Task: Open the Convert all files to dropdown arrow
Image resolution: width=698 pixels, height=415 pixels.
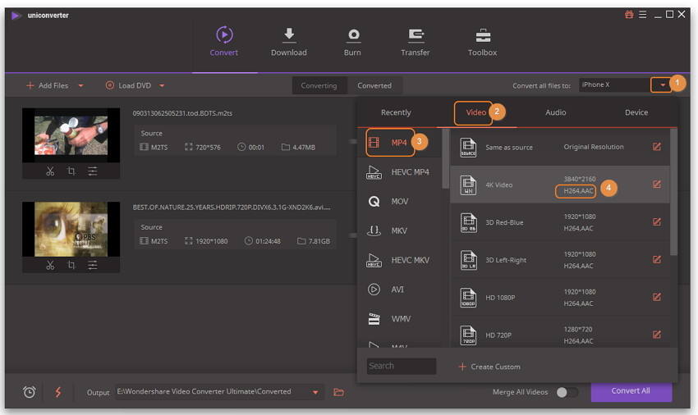Action: click(x=662, y=85)
